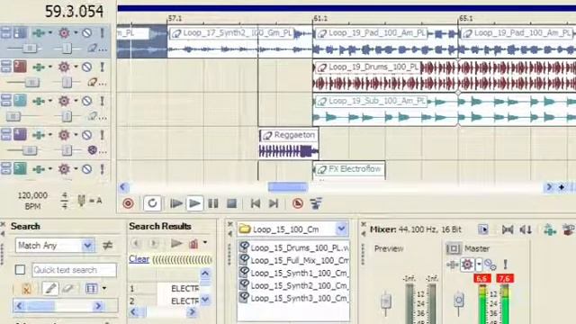
Task: Click inside Quick text search field
Action: tap(74, 270)
